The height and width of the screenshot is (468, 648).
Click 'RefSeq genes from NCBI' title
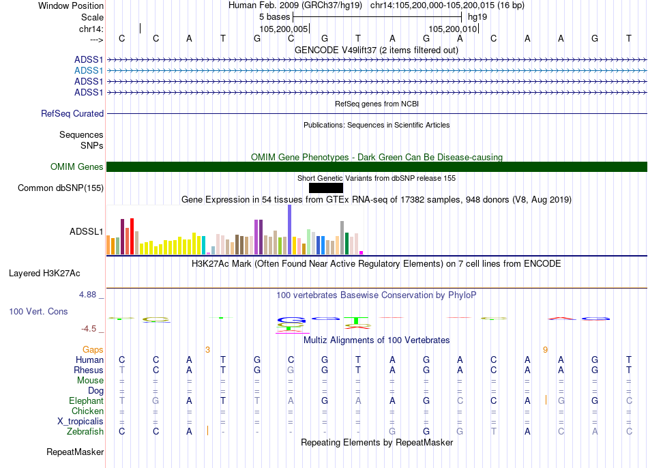[x=377, y=104]
